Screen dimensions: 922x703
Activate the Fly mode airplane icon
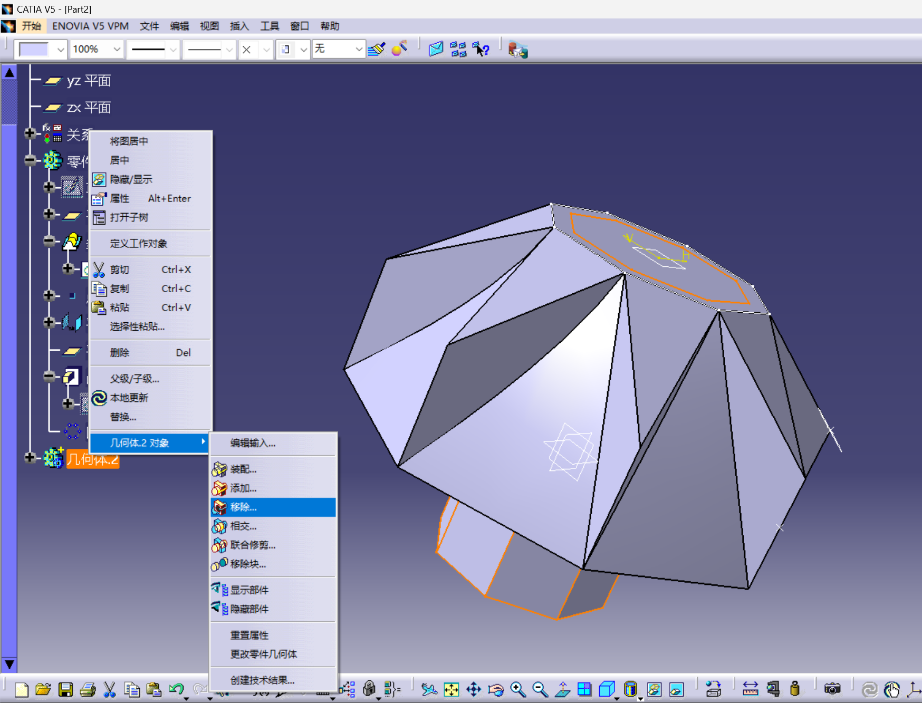pos(429,689)
